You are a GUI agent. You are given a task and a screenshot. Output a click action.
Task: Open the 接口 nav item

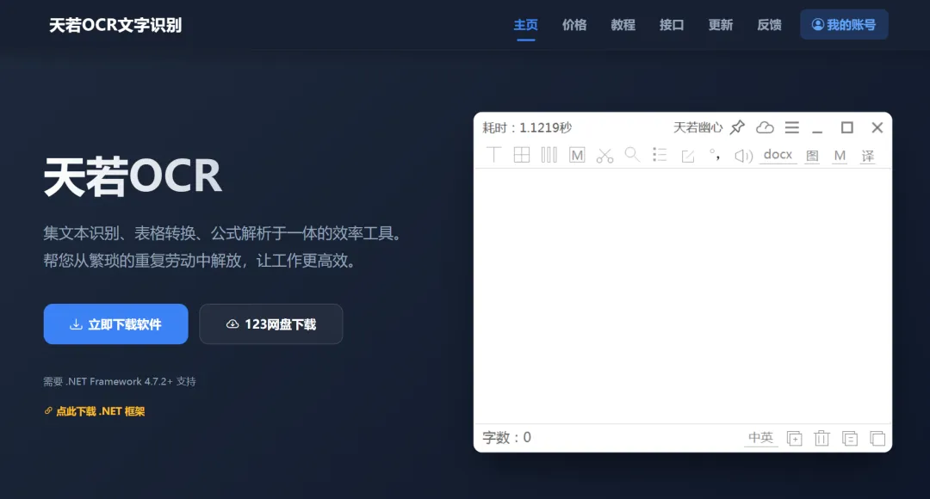click(x=672, y=25)
